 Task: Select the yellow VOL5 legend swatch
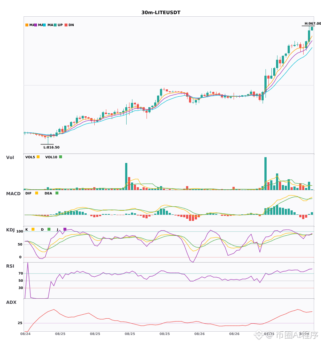(38, 157)
